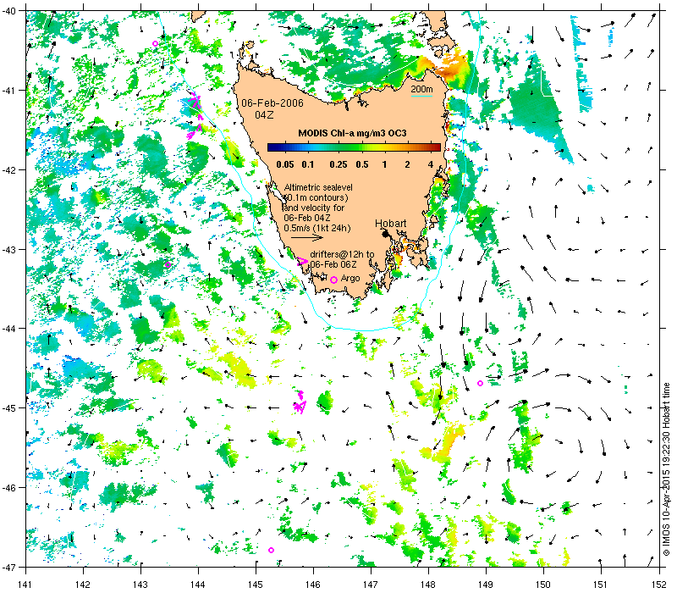677x593 pixels.
Task: Click the magenta drifter symbol beside 'drifters@12h to'
Action: point(302,261)
